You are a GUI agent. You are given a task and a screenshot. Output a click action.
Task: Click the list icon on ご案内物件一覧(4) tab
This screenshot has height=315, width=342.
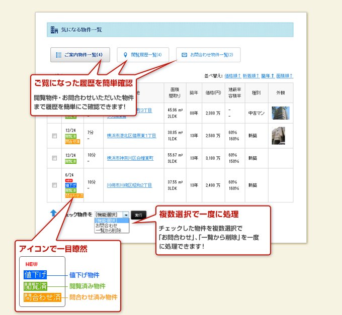pos(58,55)
